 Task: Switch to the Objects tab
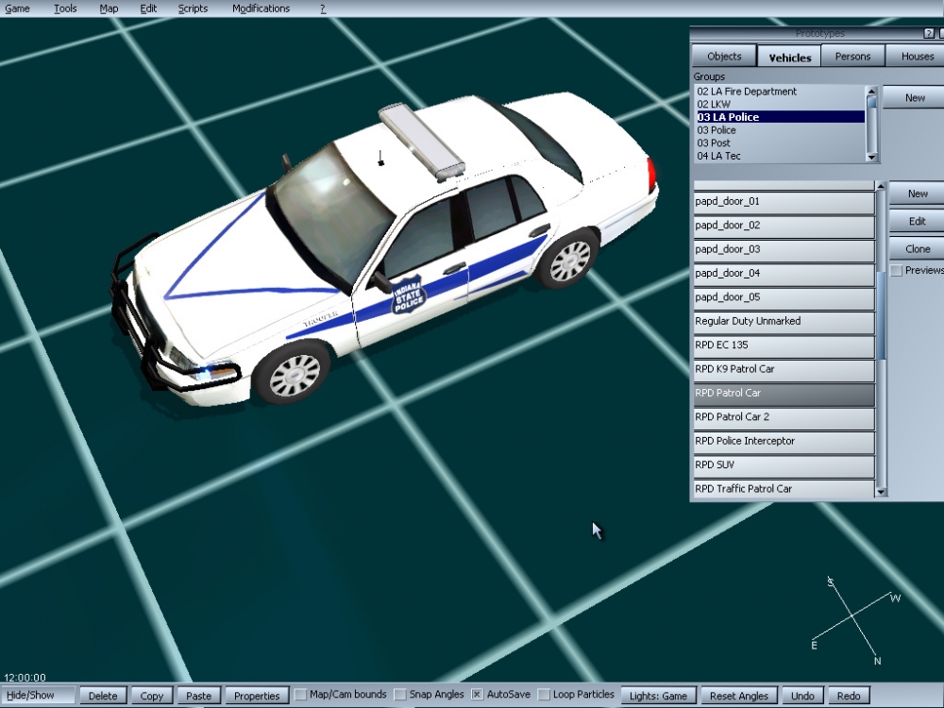click(724, 56)
